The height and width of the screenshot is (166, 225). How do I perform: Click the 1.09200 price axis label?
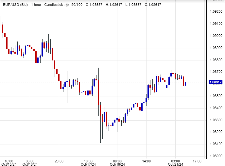[216, 11]
